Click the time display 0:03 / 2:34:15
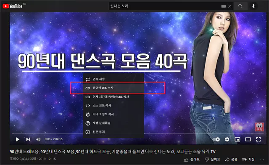269x165 pixels. [54, 139]
